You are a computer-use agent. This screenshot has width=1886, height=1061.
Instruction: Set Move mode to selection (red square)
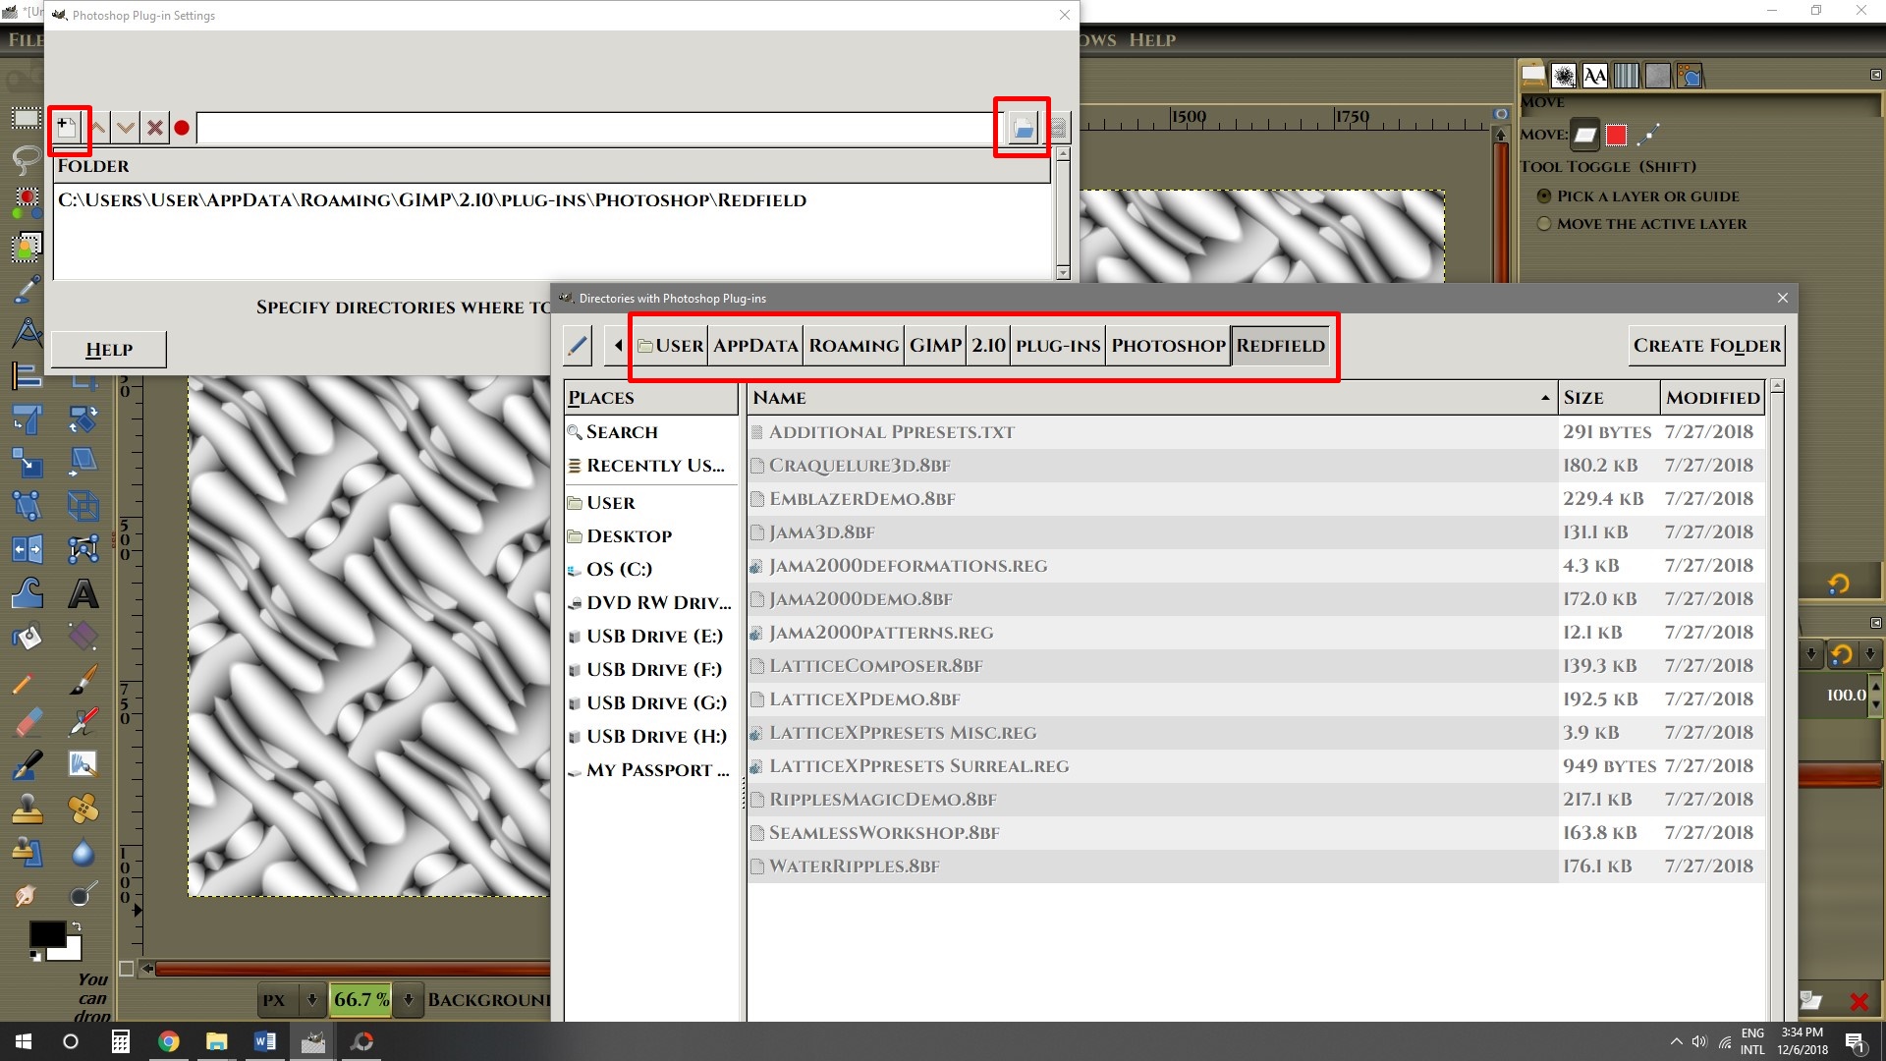1617,135
